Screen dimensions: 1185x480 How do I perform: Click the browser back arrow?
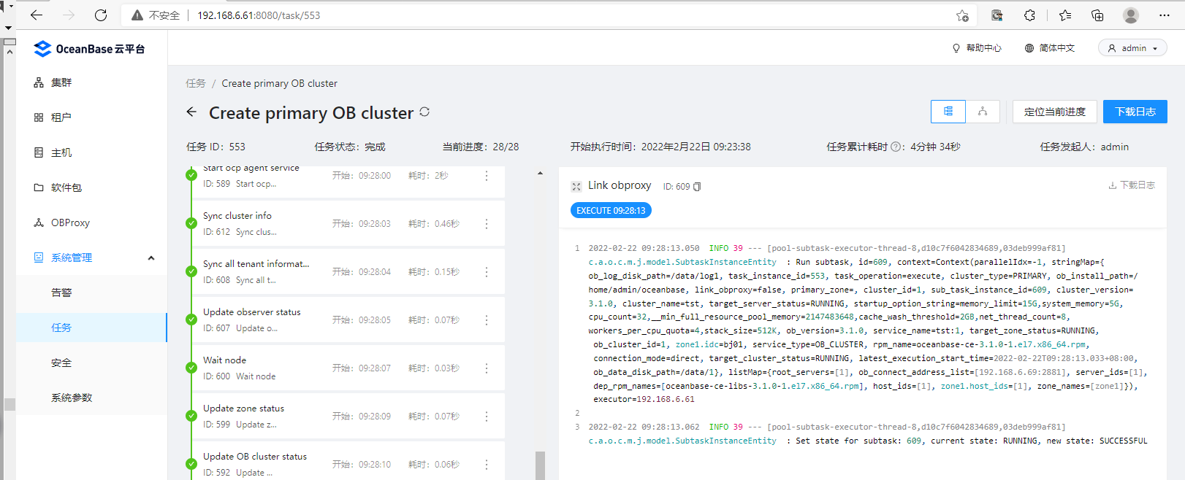coord(37,15)
